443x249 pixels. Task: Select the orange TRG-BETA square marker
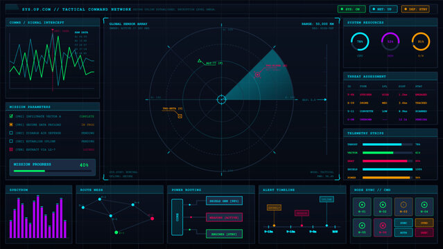click(180, 116)
